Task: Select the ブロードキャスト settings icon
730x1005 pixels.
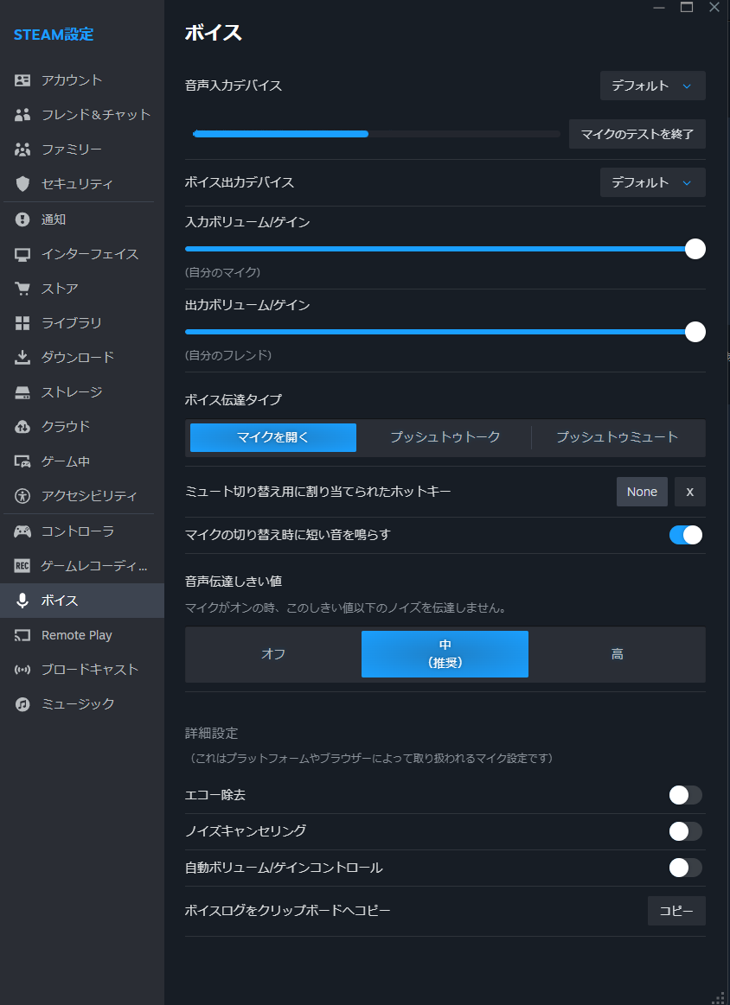Action: click(22, 669)
